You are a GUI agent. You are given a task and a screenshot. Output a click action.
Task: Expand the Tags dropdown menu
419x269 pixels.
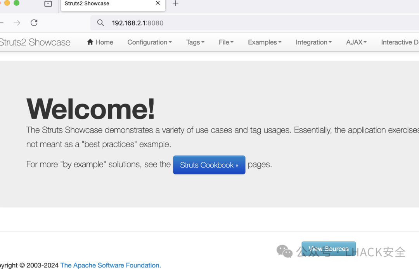195,42
